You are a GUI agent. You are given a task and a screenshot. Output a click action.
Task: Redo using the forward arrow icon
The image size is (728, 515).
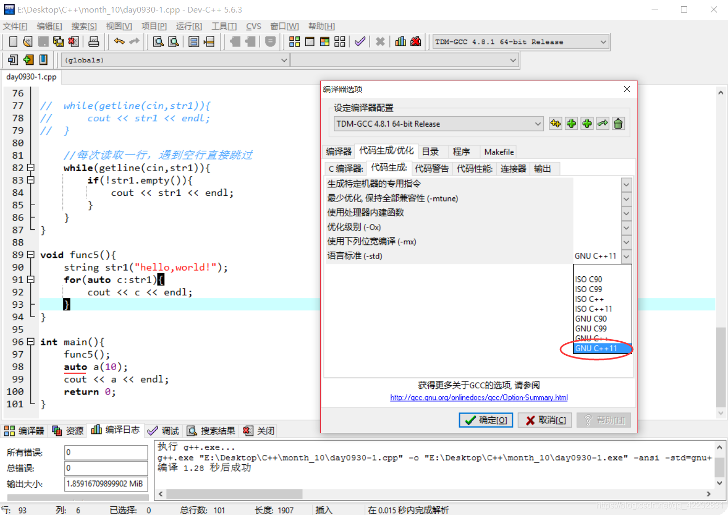134,41
